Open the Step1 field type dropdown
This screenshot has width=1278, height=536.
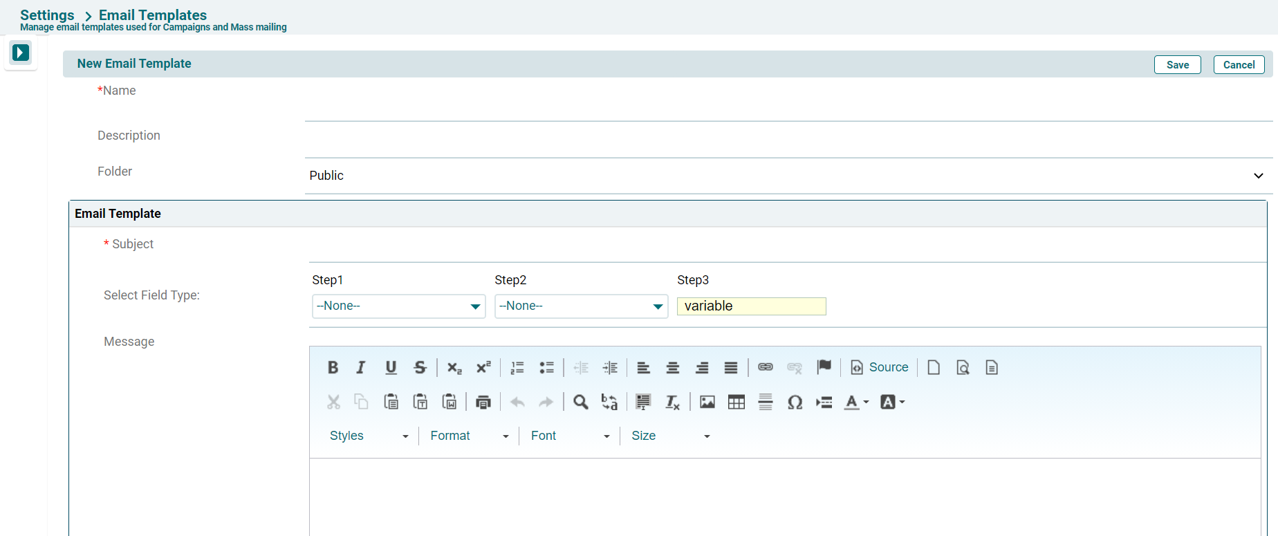point(398,306)
